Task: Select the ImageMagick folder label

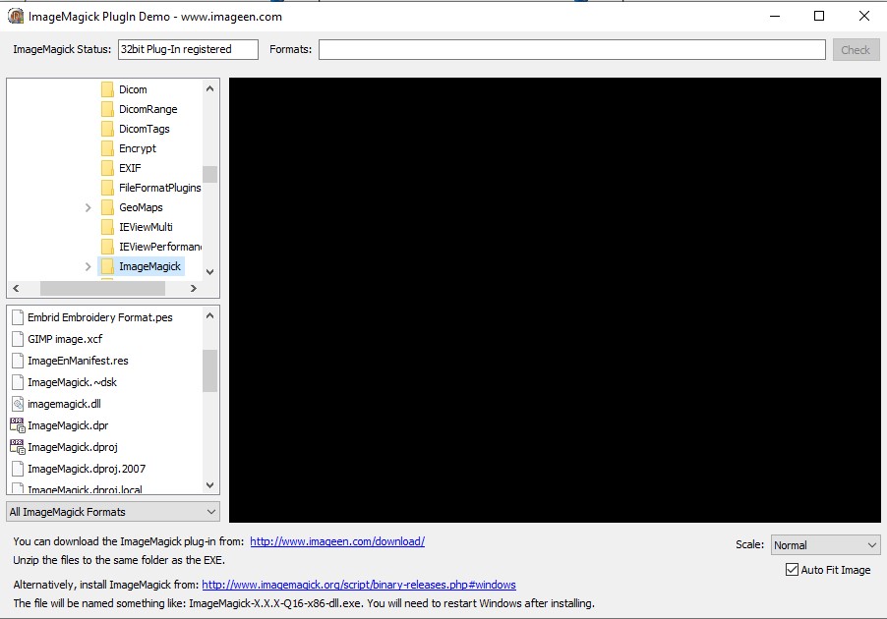Action: click(149, 266)
